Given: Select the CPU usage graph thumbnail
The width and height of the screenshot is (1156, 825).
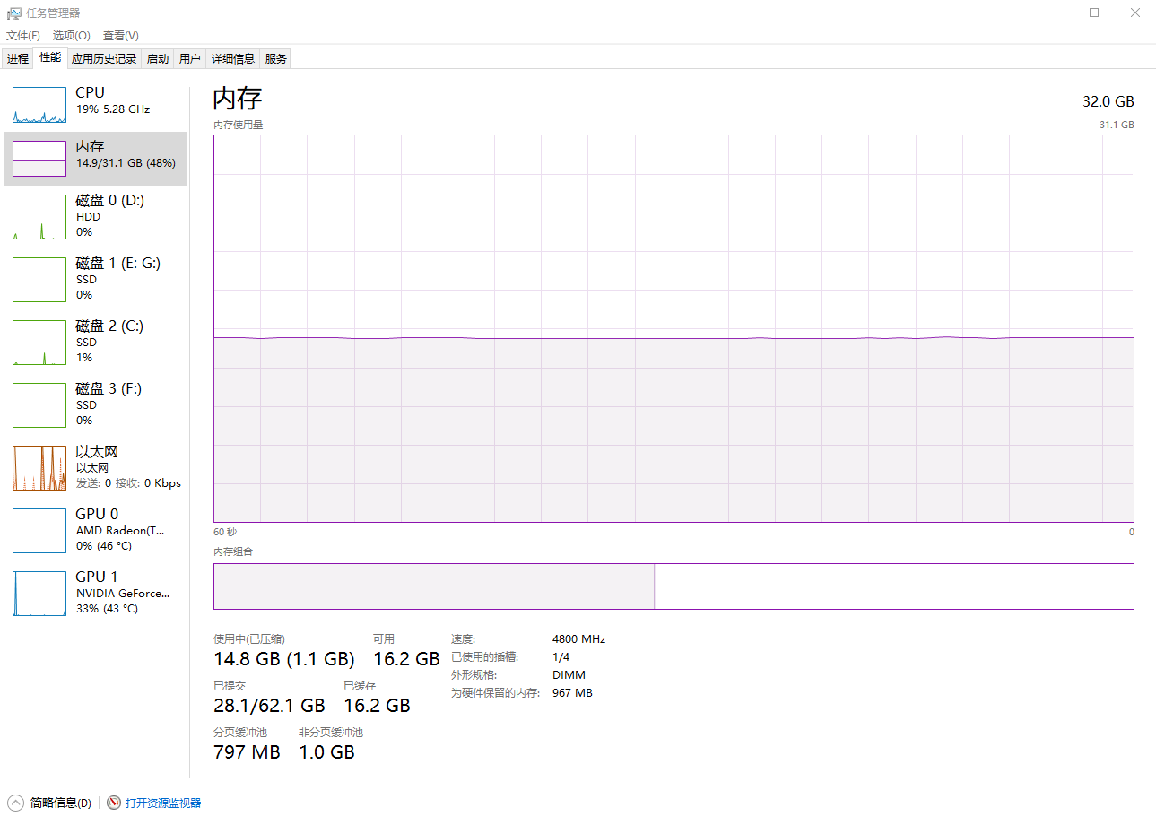Looking at the screenshot, I should coord(39,105).
